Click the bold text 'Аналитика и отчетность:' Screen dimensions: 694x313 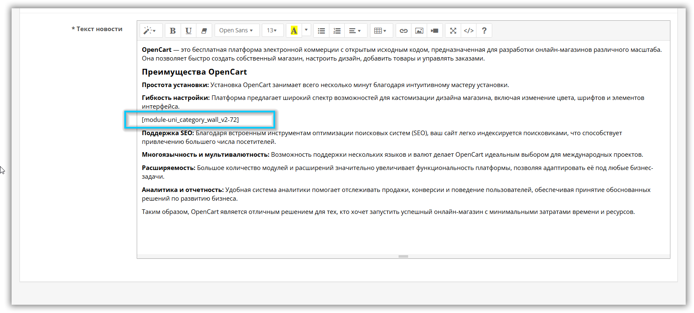coord(183,190)
